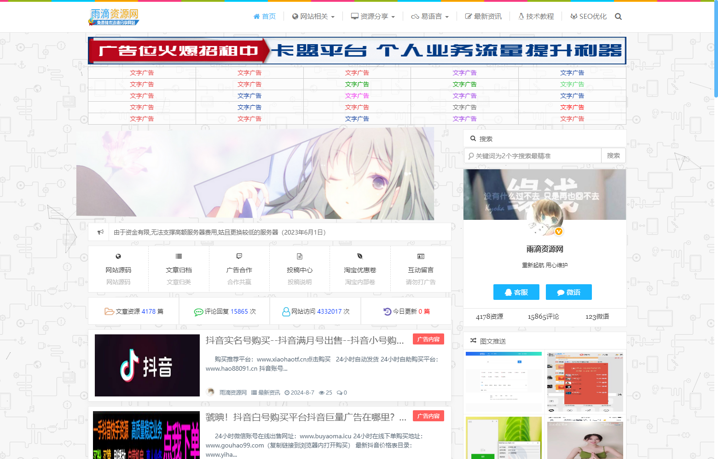
Task: Click the 广告位火爆招租中 banner
Action: [x=357, y=51]
